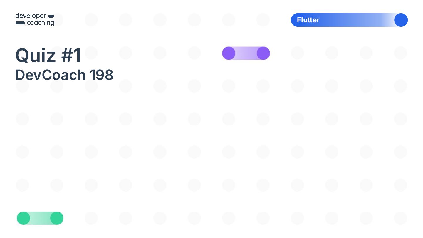Viewport: 423px width, 238px height.
Task: Click dark pill beside 'developer' logo word
Action: [x=51, y=16]
